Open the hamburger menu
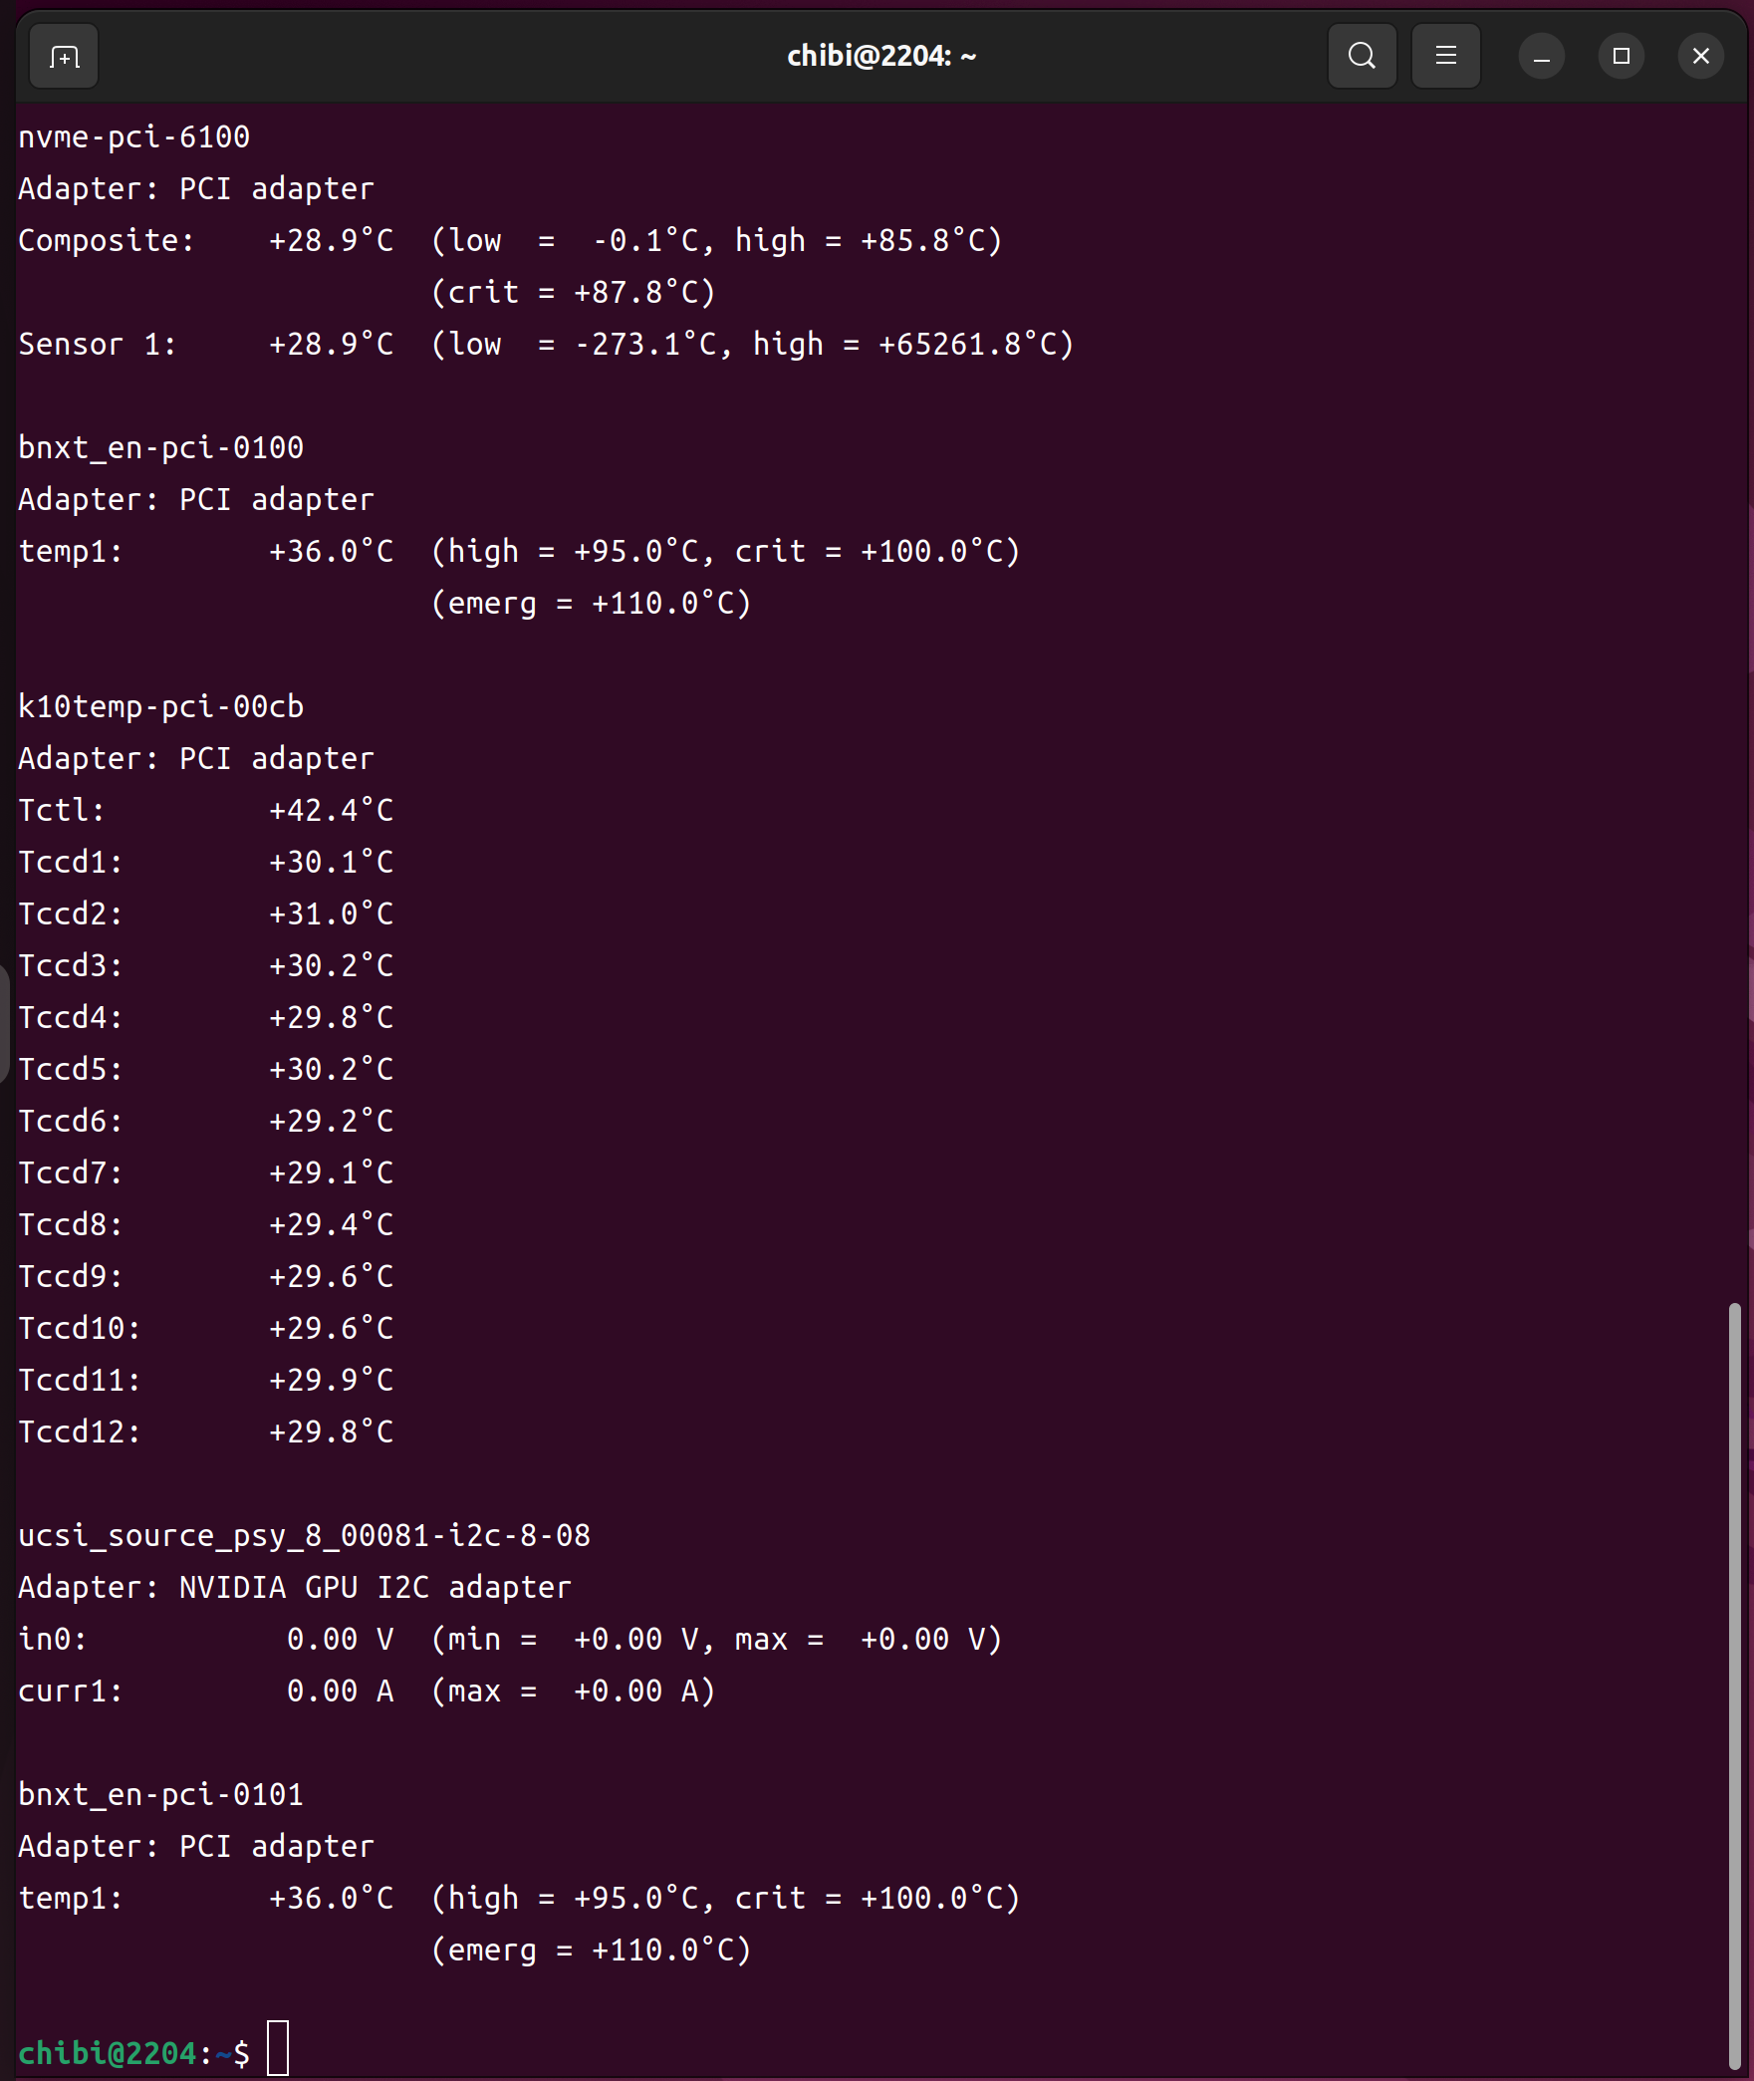 click(x=1445, y=57)
